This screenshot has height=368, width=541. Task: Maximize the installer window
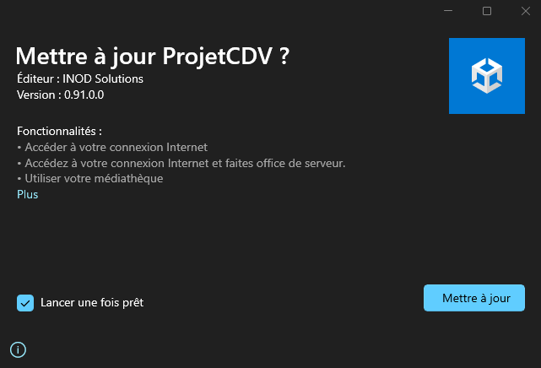click(487, 11)
